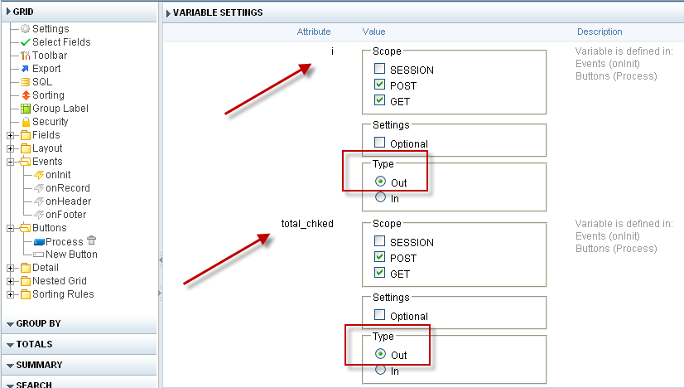
Task: Select In type for variable i
Action: (380, 197)
